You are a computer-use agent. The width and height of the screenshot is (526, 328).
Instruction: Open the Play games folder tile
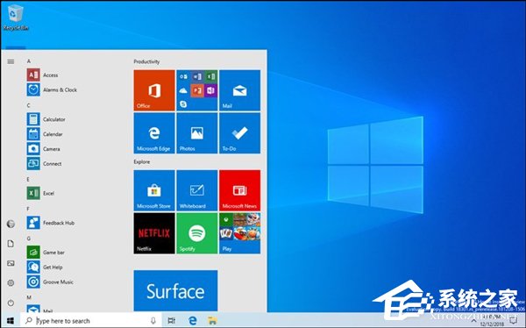pyautogui.click(x=239, y=233)
